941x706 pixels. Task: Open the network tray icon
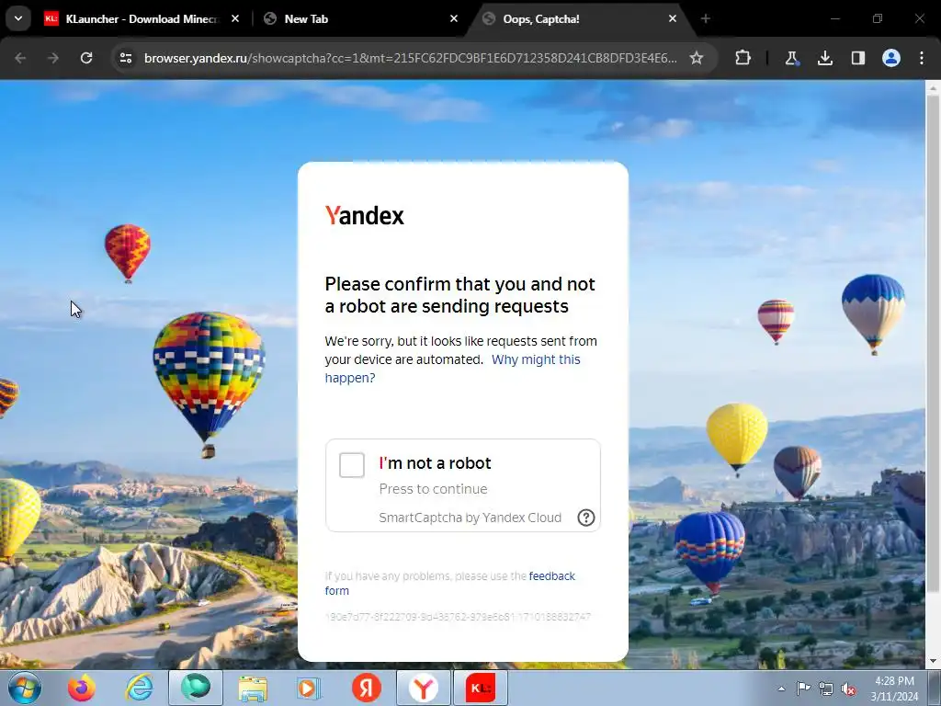[x=826, y=689]
